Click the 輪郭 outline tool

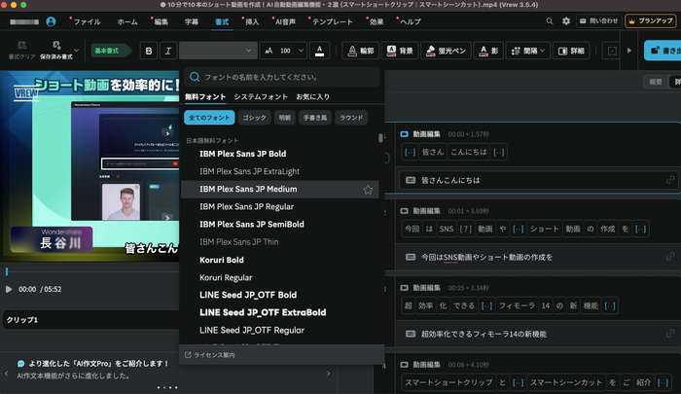point(361,51)
